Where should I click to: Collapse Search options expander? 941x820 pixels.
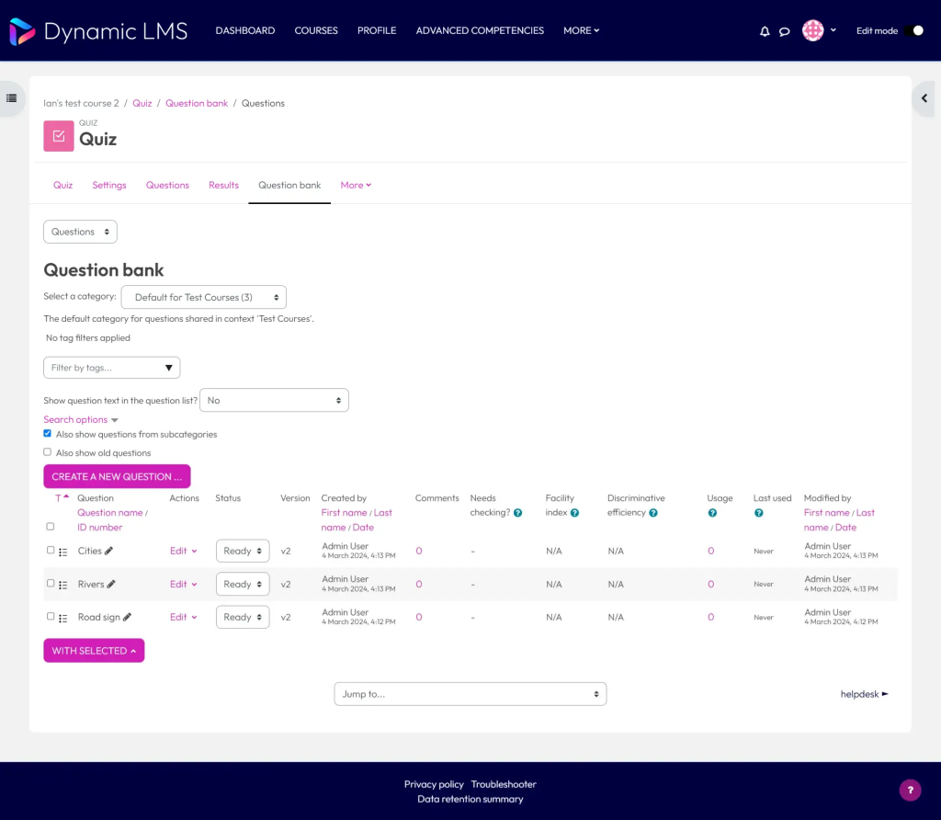point(81,419)
